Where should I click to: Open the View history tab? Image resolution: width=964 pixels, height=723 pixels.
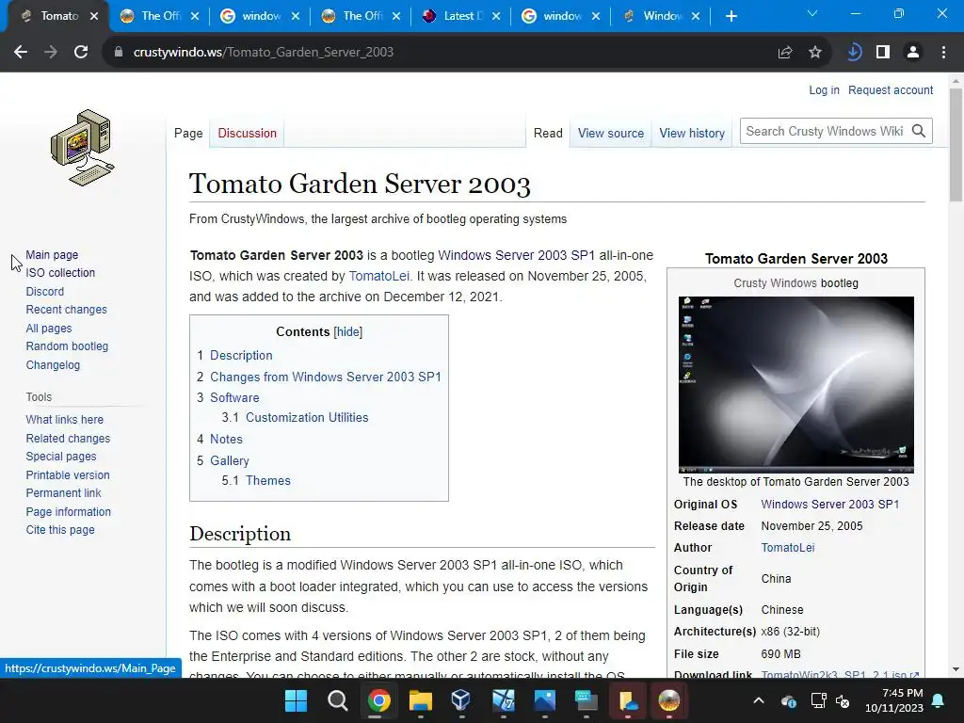[692, 134]
